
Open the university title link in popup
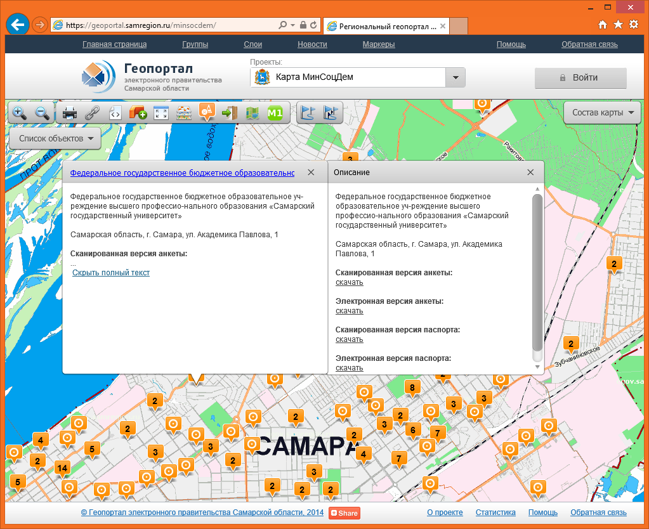pyautogui.click(x=182, y=173)
